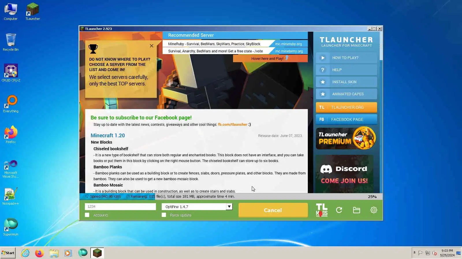
Task: Click the download progress bar
Action: tap(231, 197)
